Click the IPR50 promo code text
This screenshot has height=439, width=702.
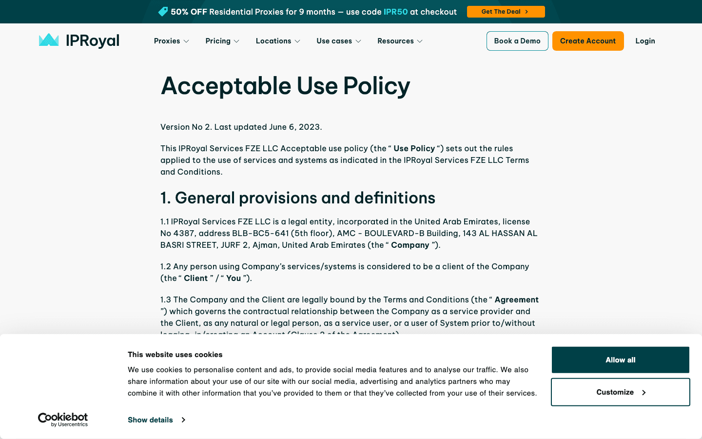395,12
